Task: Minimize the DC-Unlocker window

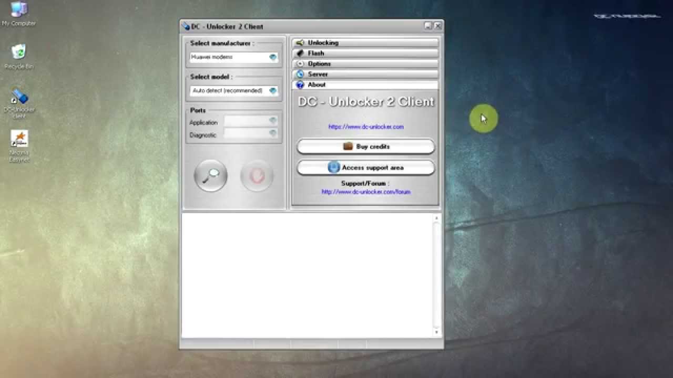Action: (428, 26)
